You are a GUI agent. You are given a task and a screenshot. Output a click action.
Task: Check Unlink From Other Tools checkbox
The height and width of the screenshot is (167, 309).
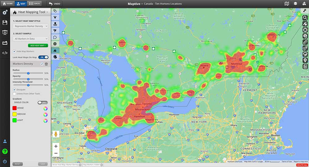click(15, 94)
